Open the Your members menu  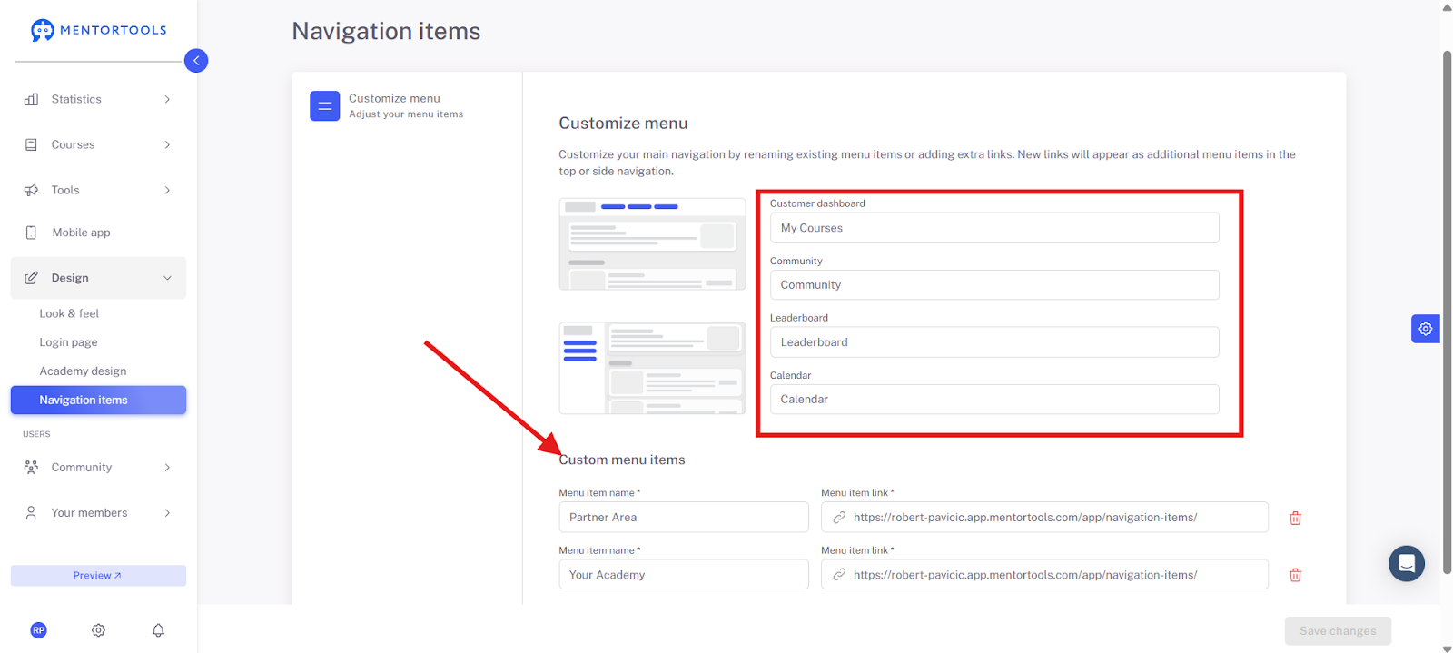click(98, 512)
